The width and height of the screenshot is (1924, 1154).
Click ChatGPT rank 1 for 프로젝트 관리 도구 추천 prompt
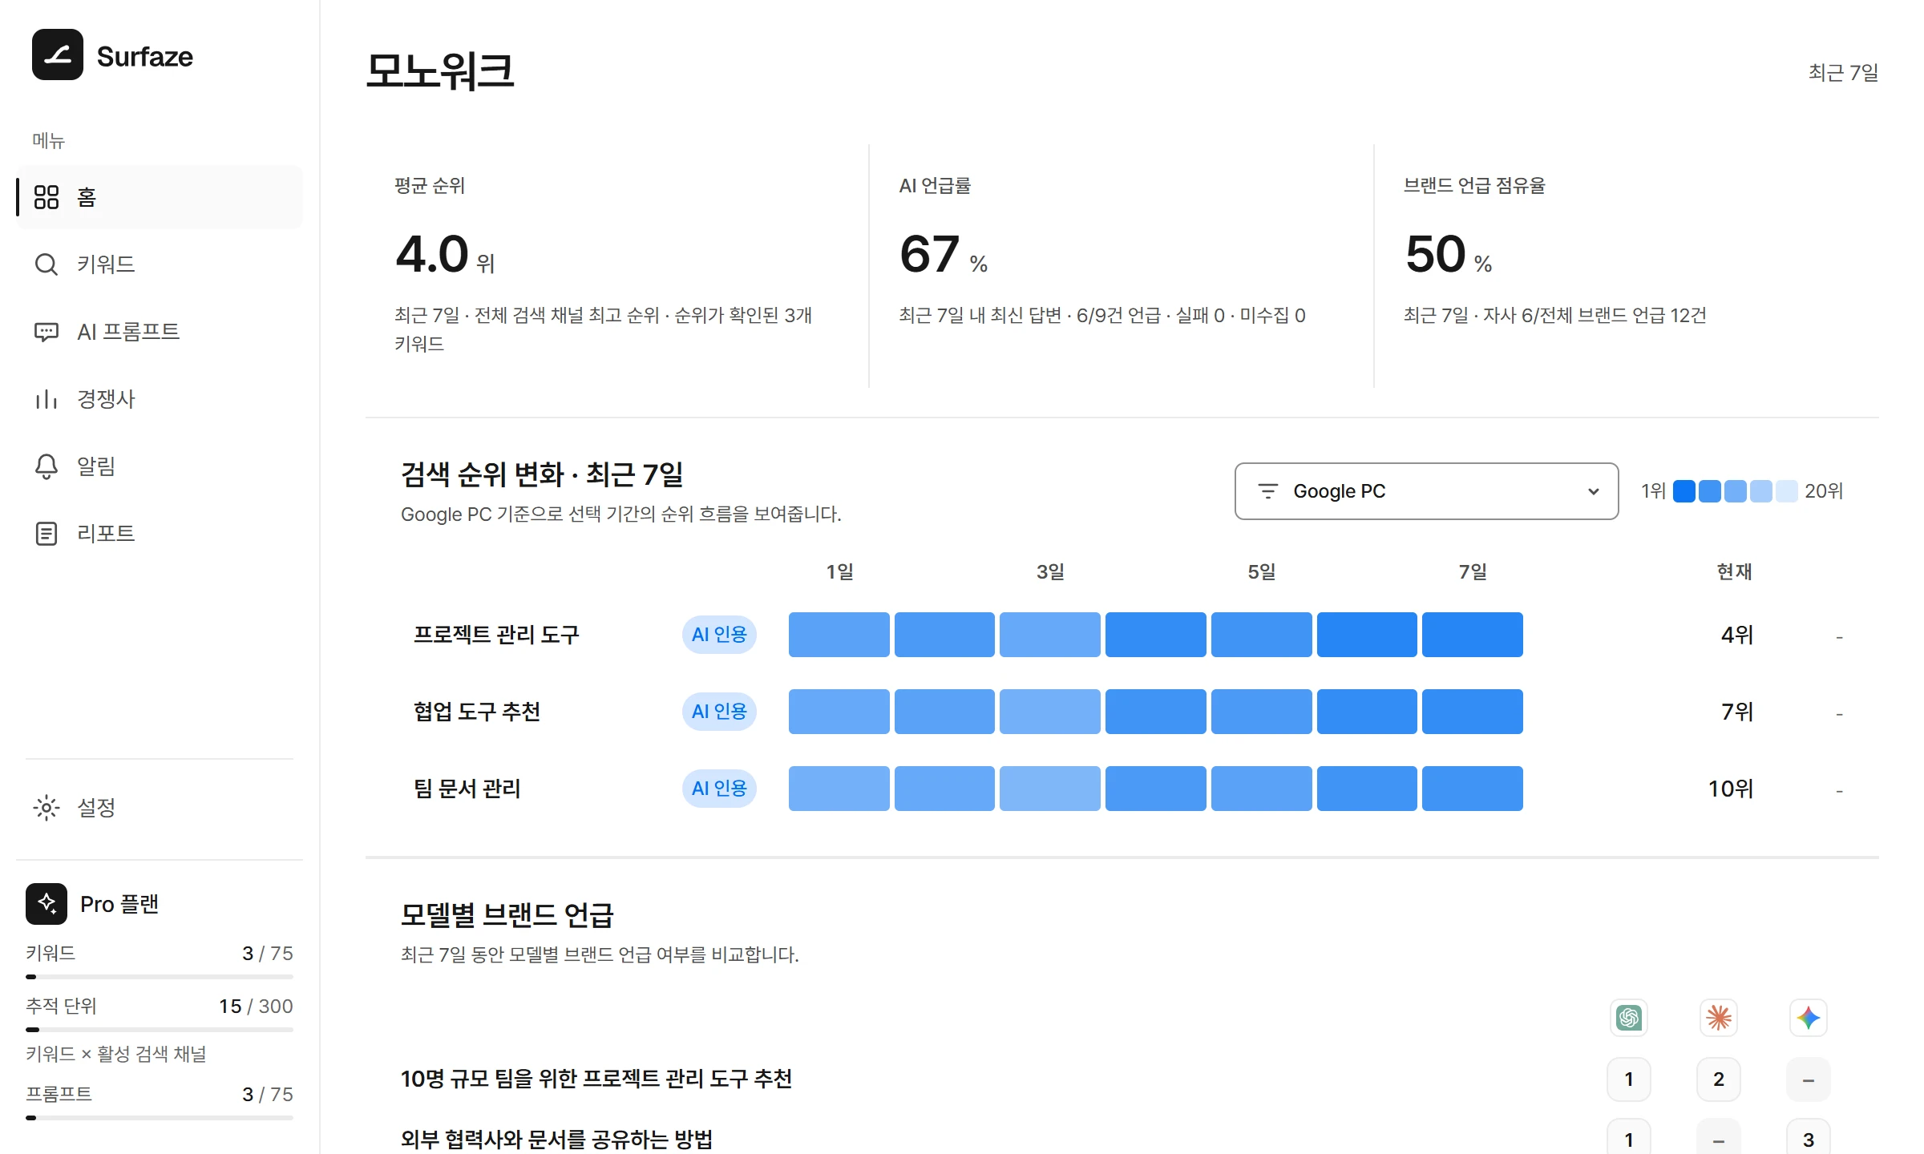coord(1629,1079)
